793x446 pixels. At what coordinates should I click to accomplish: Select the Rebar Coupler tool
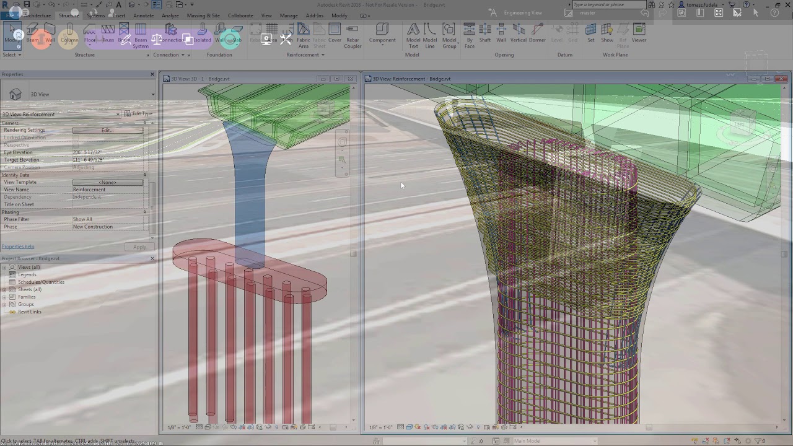point(353,36)
